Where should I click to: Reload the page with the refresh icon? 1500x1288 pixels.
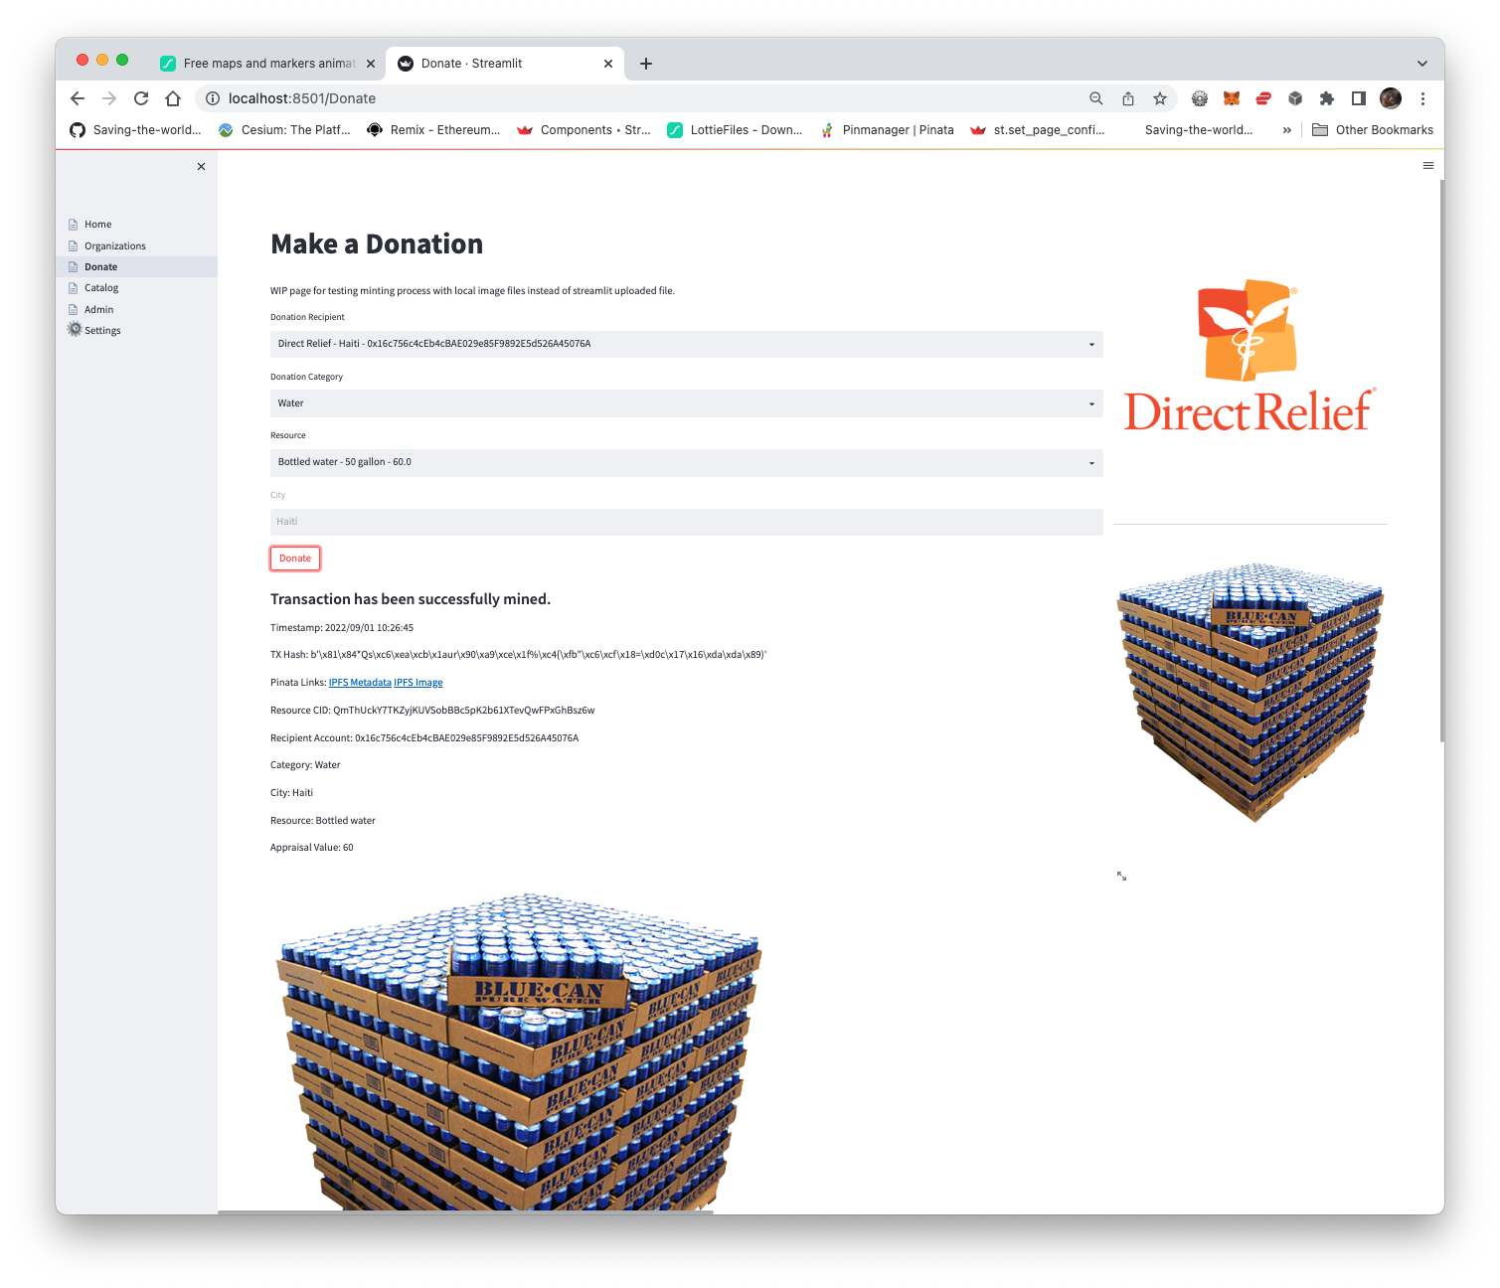(x=141, y=98)
